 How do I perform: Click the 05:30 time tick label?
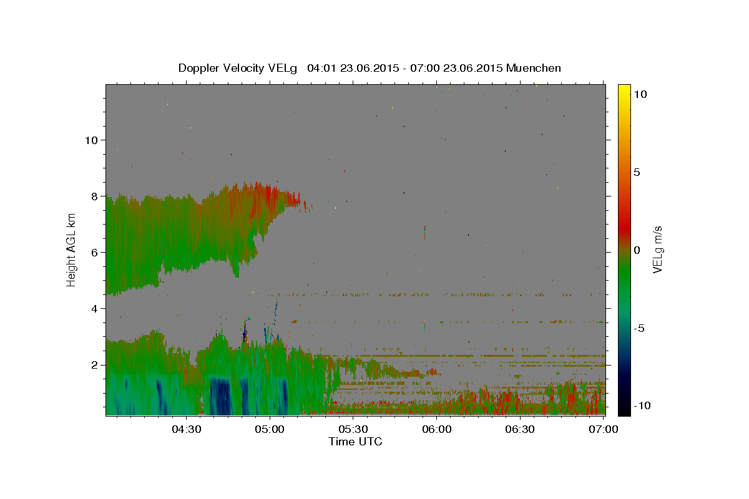point(353,429)
